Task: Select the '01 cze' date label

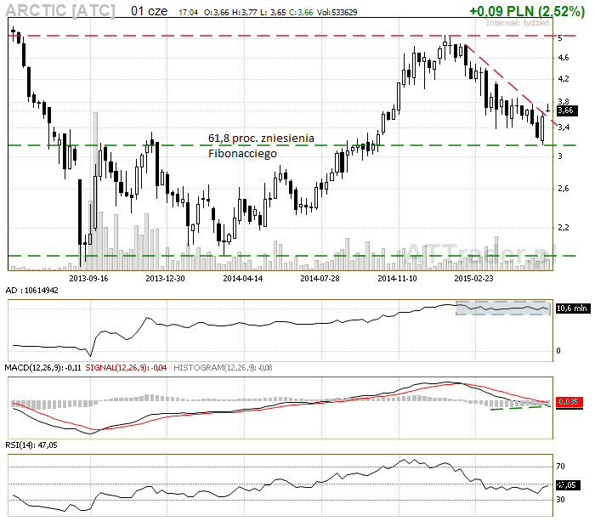Action: click(x=149, y=11)
